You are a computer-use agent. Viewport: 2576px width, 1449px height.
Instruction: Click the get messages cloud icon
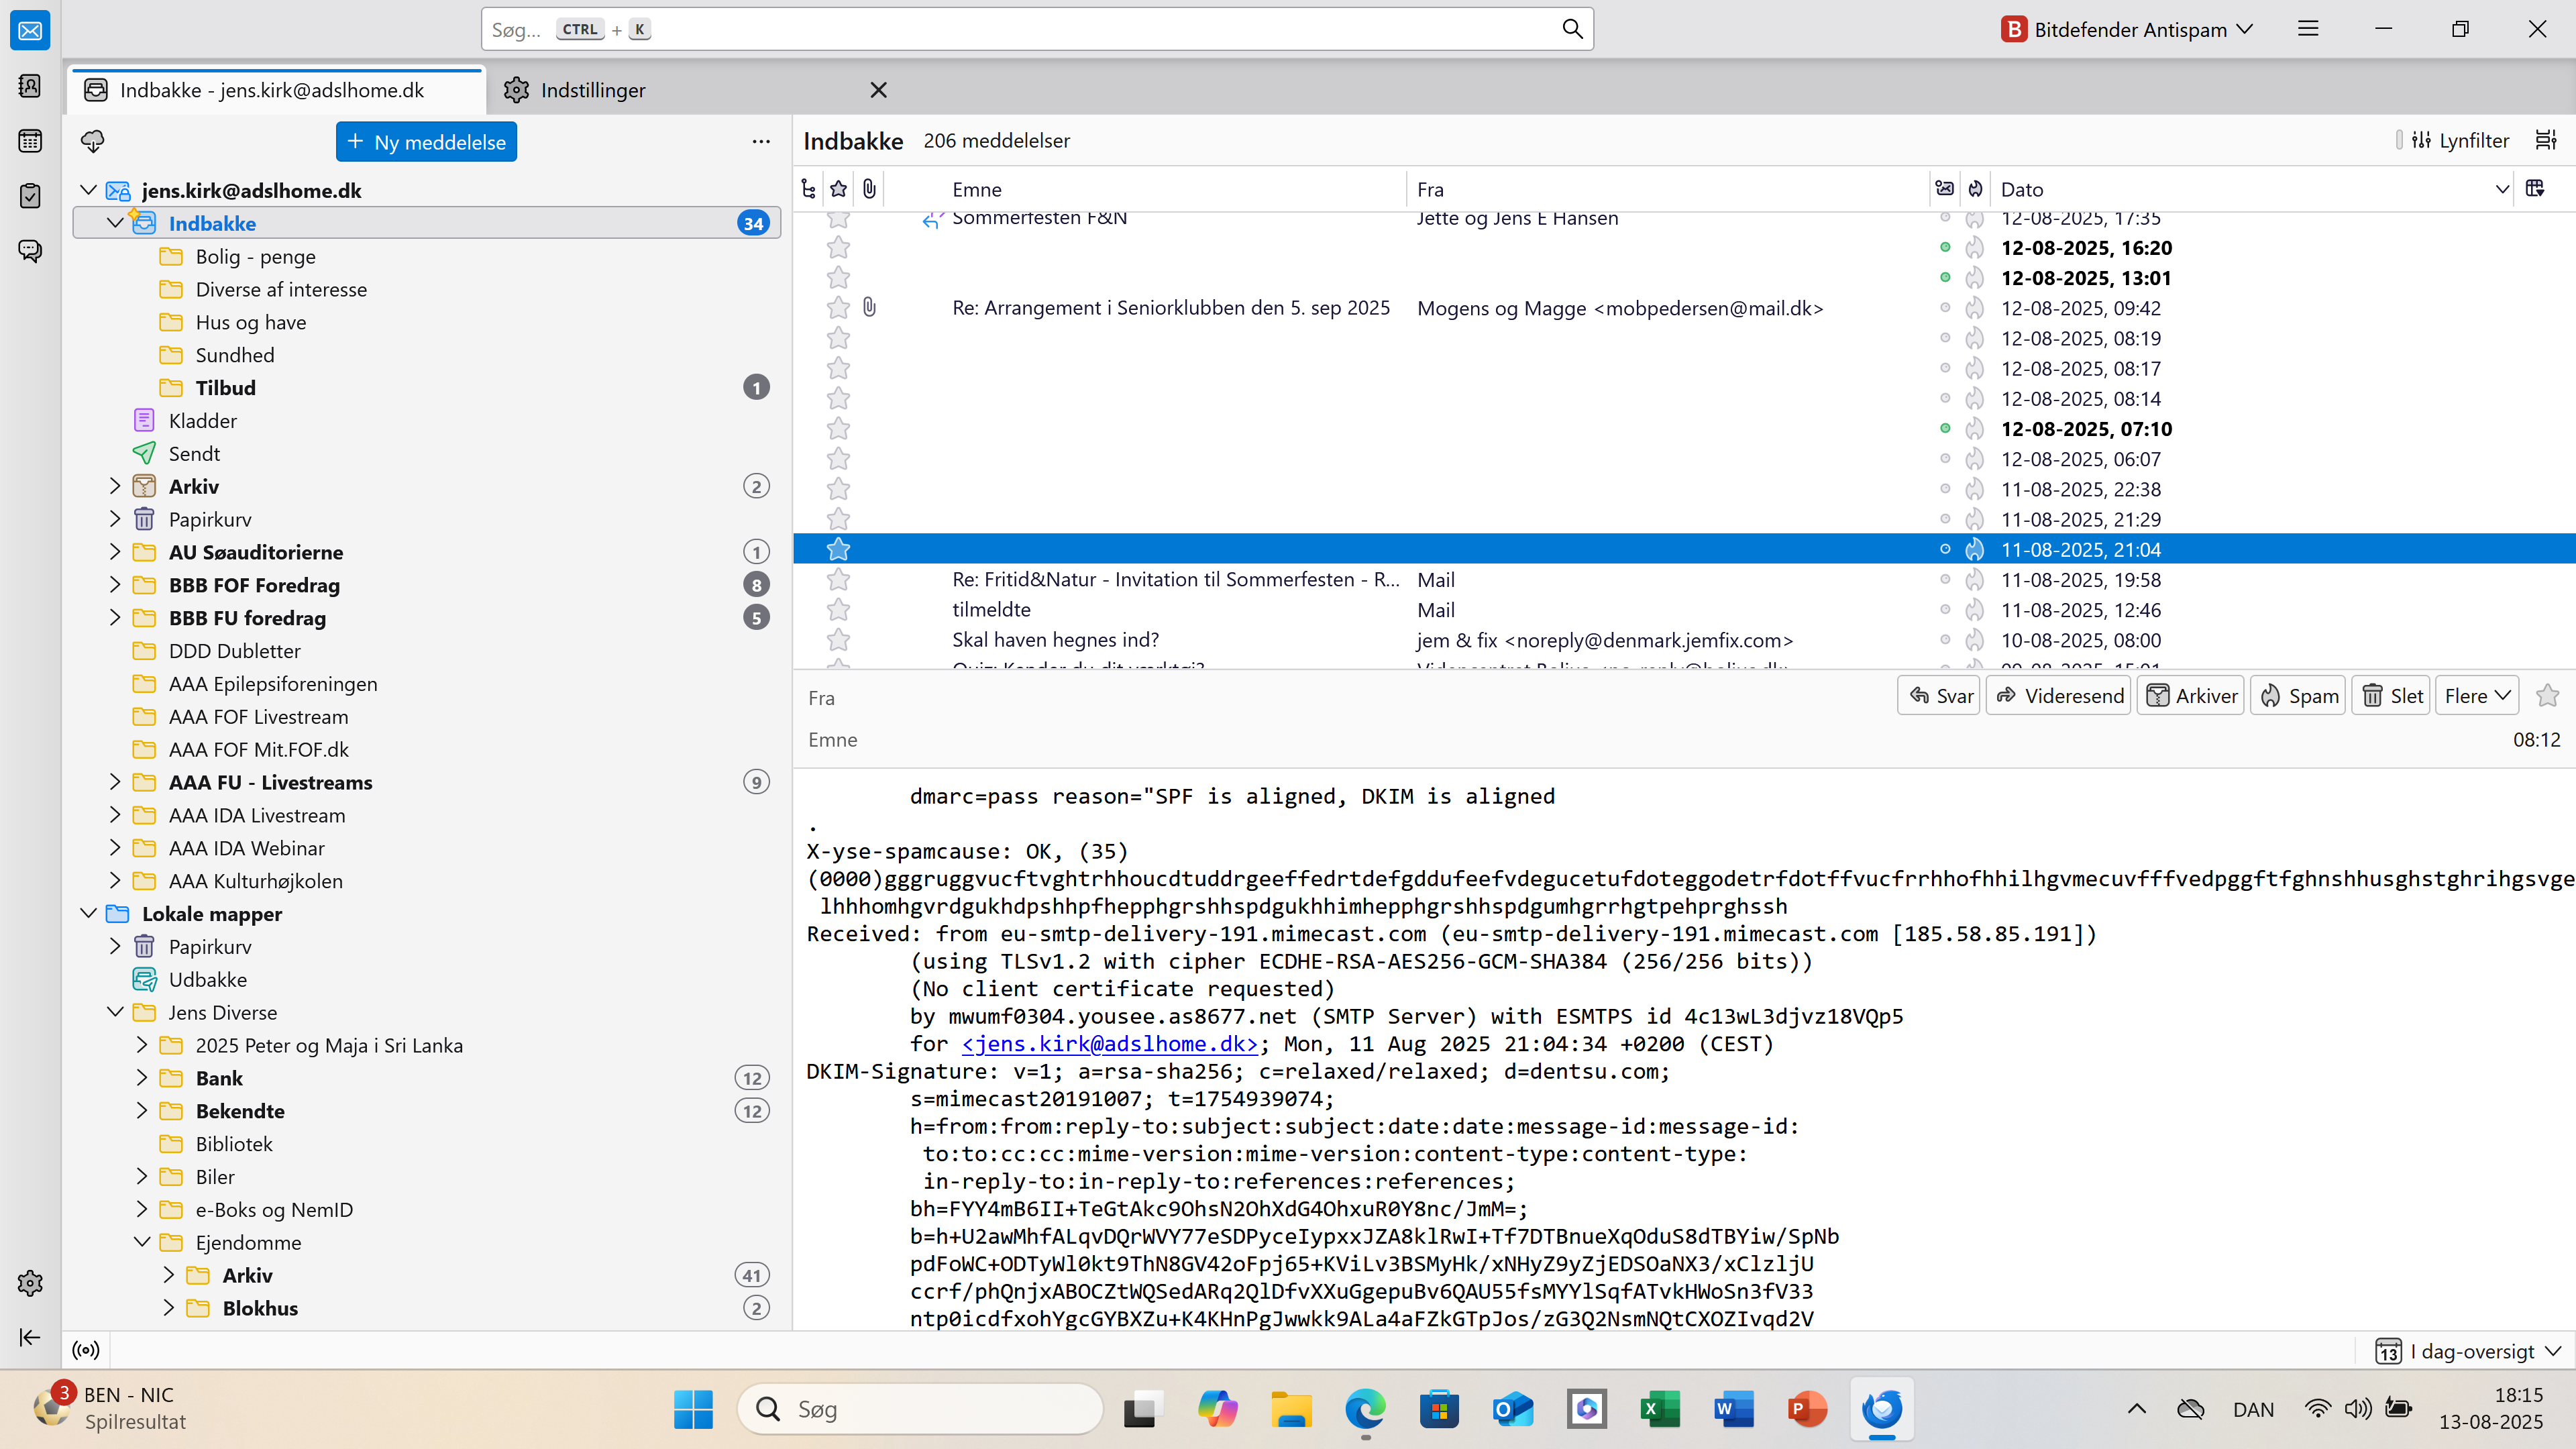tap(93, 141)
